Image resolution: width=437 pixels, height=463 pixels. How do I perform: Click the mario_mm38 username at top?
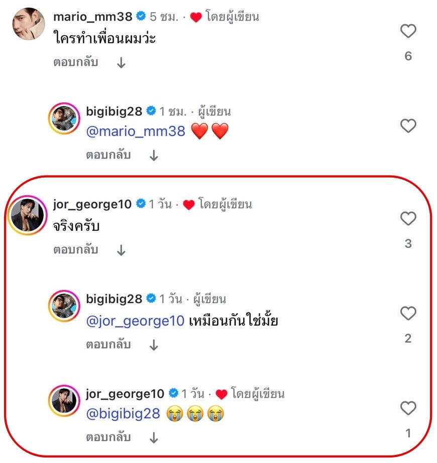[92, 17]
